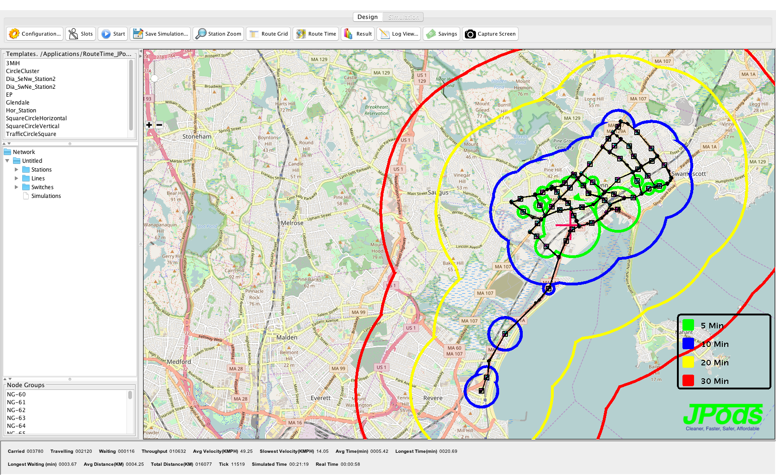Screen dimensions: 776x475
Task: Open the Log View button
Action: pos(399,34)
